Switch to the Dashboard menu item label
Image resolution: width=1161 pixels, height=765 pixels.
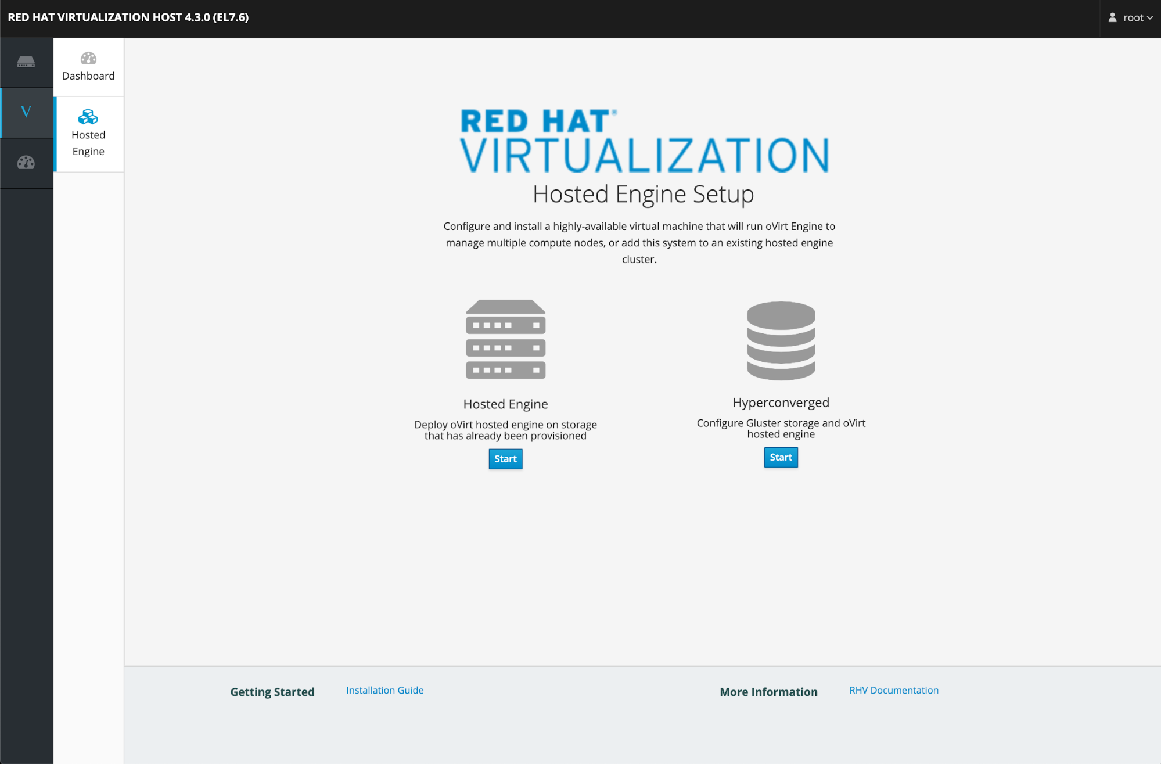(x=88, y=76)
